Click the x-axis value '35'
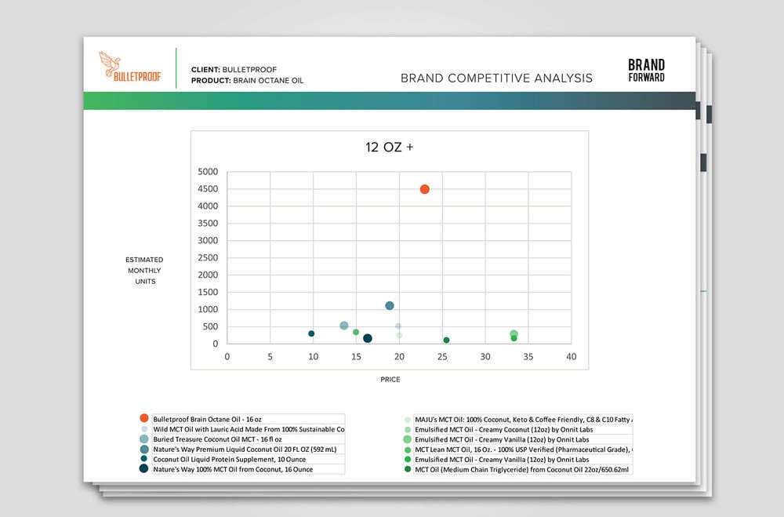This screenshot has height=517, width=784. tap(528, 357)
